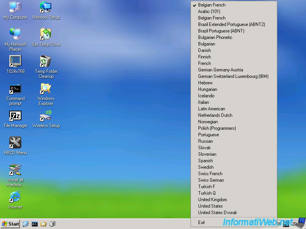Choose Latin American layout
The image size is (306, 229).
tap(234, 109)
